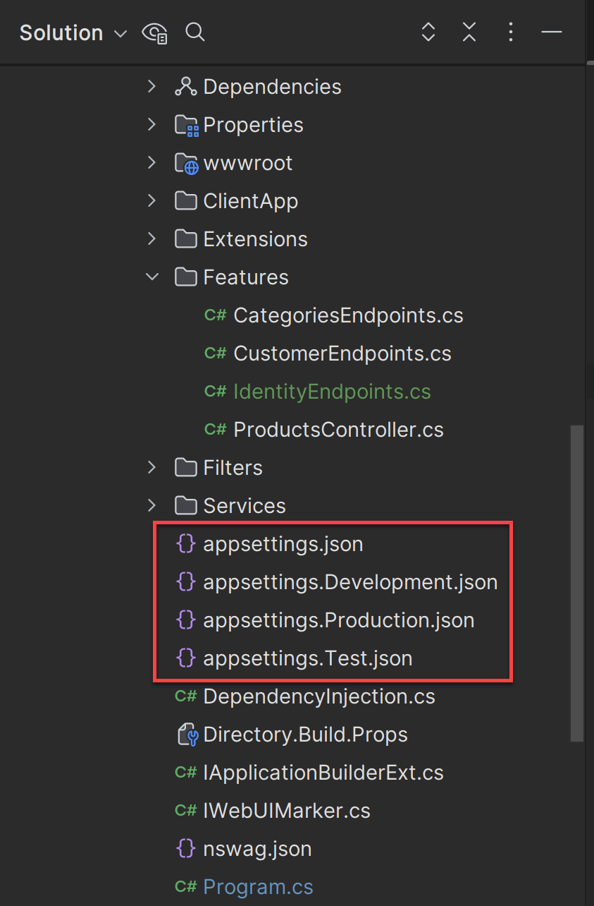Open the three-dot options menu
The image size is (594, 906).
(511, 32)
